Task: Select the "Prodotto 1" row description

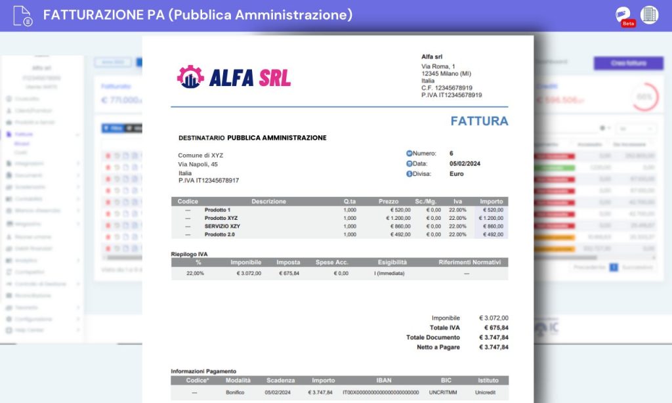Action: tap(217, 210)
